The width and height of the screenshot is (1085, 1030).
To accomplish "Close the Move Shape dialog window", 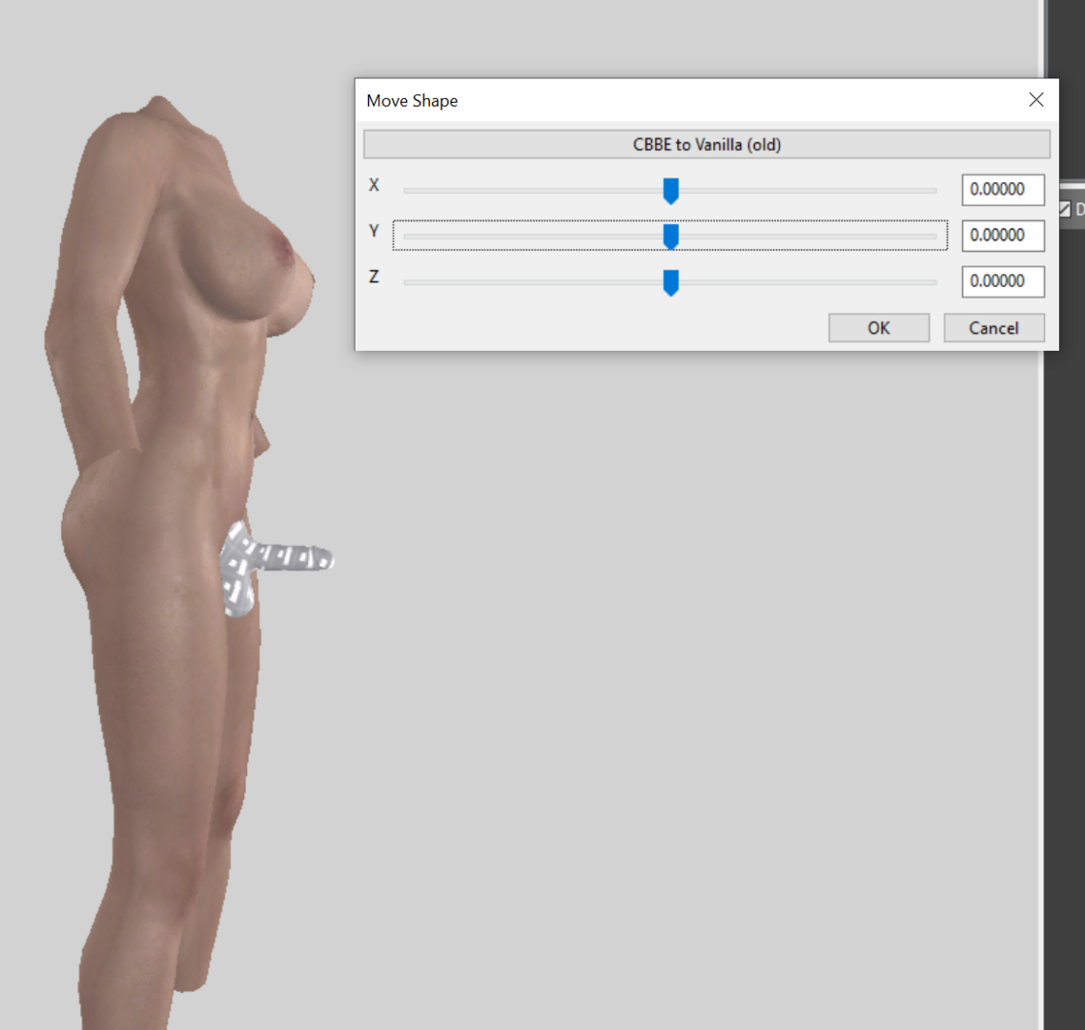I will click(1035, 100).
